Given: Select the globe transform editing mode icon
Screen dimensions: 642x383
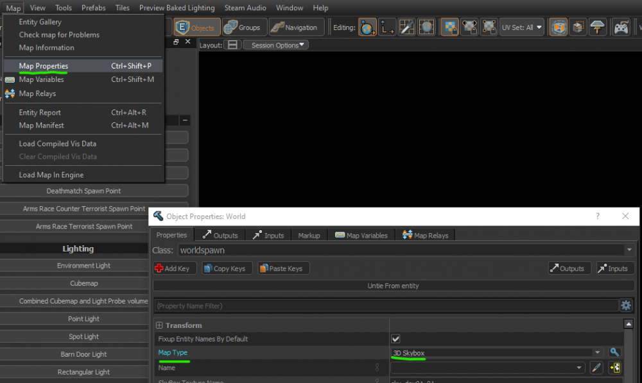Looking at the screenshot, I should coord(367,28).
